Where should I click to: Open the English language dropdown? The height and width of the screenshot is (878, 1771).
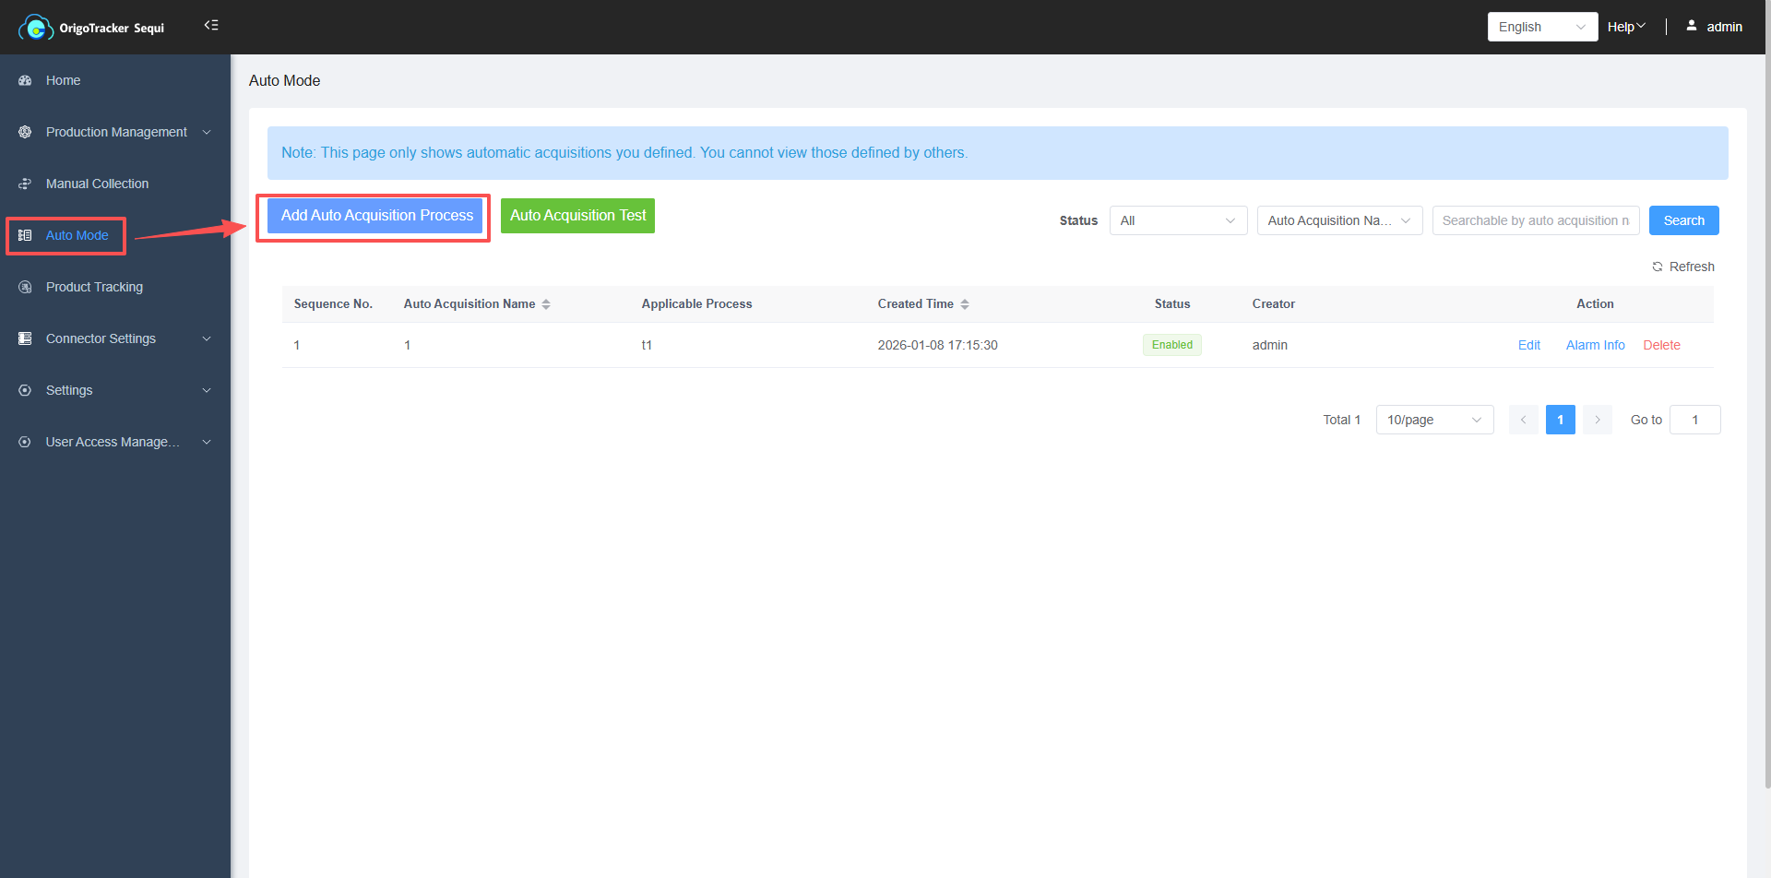(1541, 27)
